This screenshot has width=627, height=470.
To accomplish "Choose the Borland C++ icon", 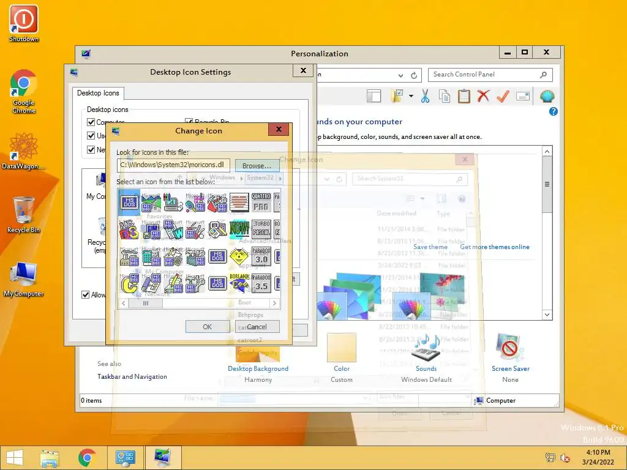I will (239, 283).
